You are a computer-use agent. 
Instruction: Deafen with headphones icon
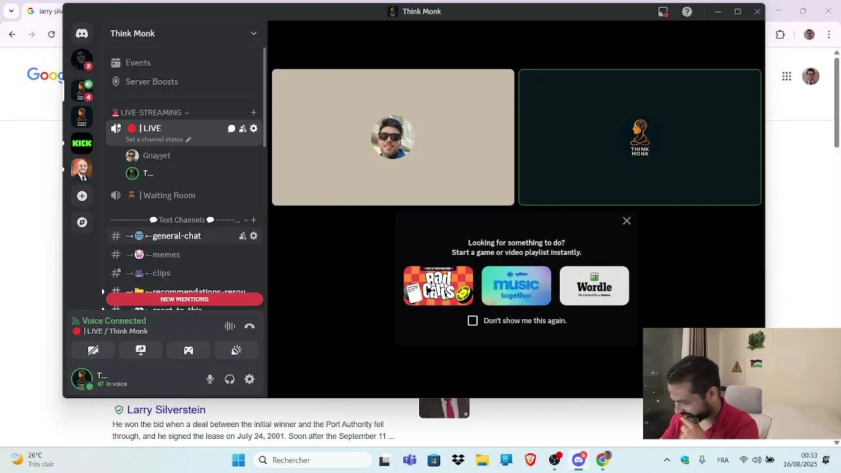point(229,379)
